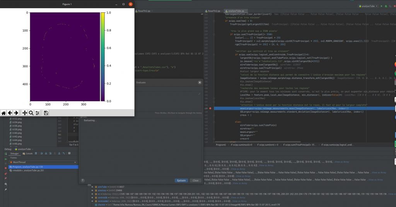Click the Step Into debugger icon
Screen dimensions: 396x207
click(x=46, y=153)
